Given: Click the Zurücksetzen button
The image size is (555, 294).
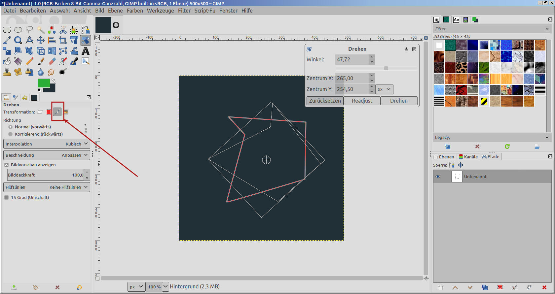Looking at the screenshot, I should (x=325, y=101).
